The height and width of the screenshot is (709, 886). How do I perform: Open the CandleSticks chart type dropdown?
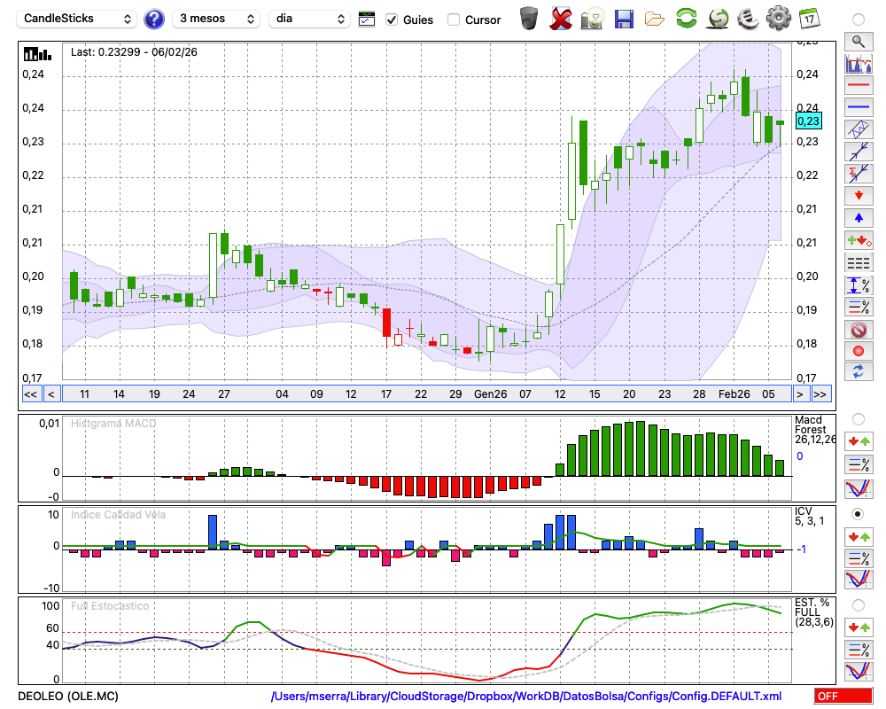coord(77,19)
